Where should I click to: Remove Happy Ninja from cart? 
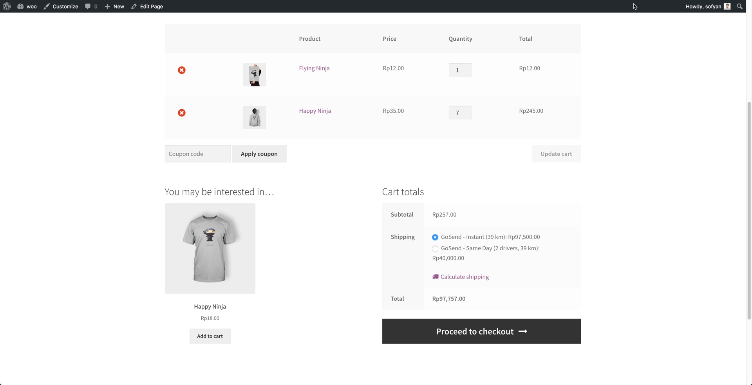[x=182, y=113]
